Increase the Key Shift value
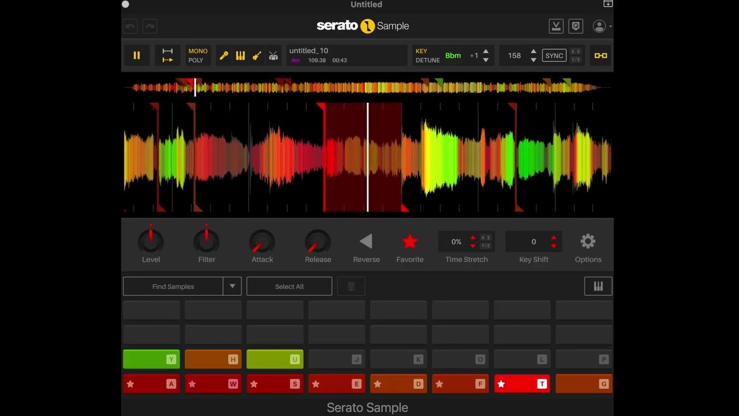The image size is (739, 416). [554, 237]
